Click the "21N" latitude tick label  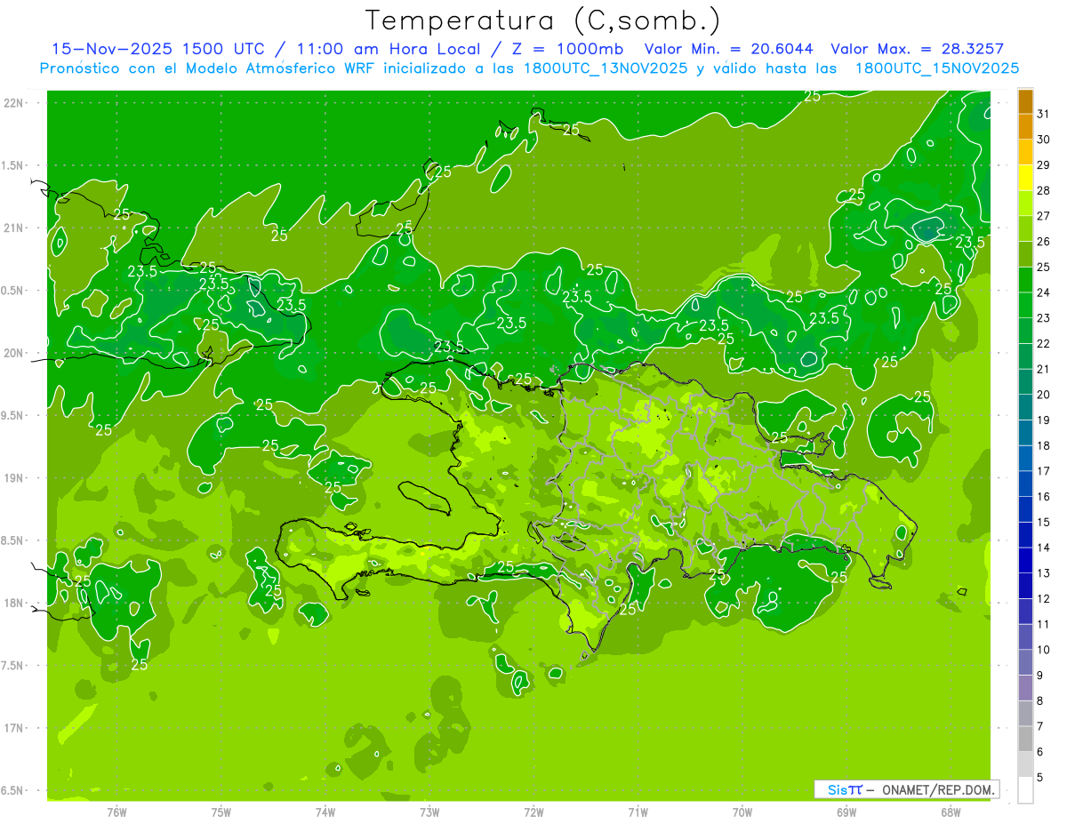(x=12, y=228)
